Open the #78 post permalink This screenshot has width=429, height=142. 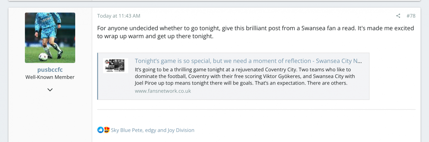(x=411, y=16)
